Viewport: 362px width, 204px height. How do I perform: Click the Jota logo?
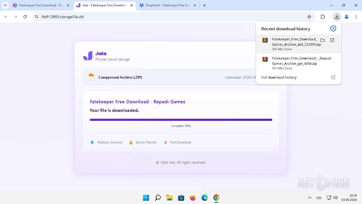(x=88, y=56)
